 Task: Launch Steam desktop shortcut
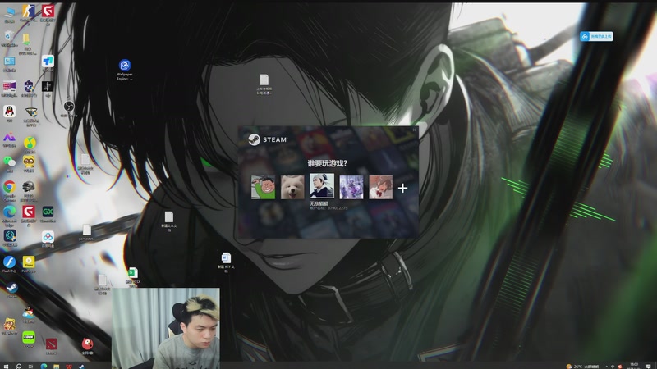click(x=11, y=288)
